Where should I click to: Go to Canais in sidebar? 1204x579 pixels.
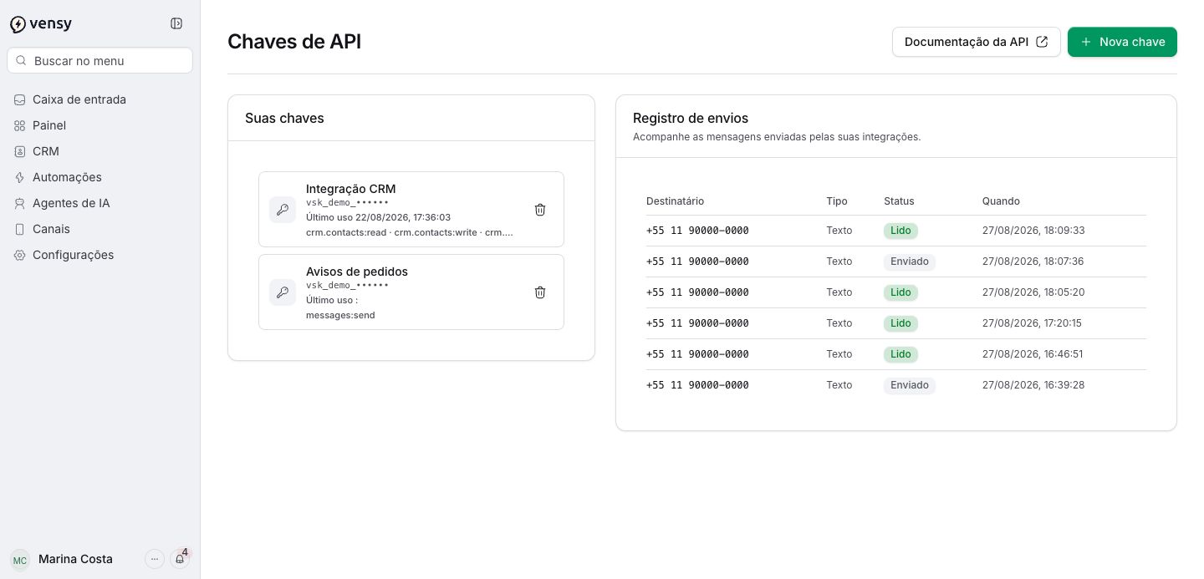coord(99,229)
